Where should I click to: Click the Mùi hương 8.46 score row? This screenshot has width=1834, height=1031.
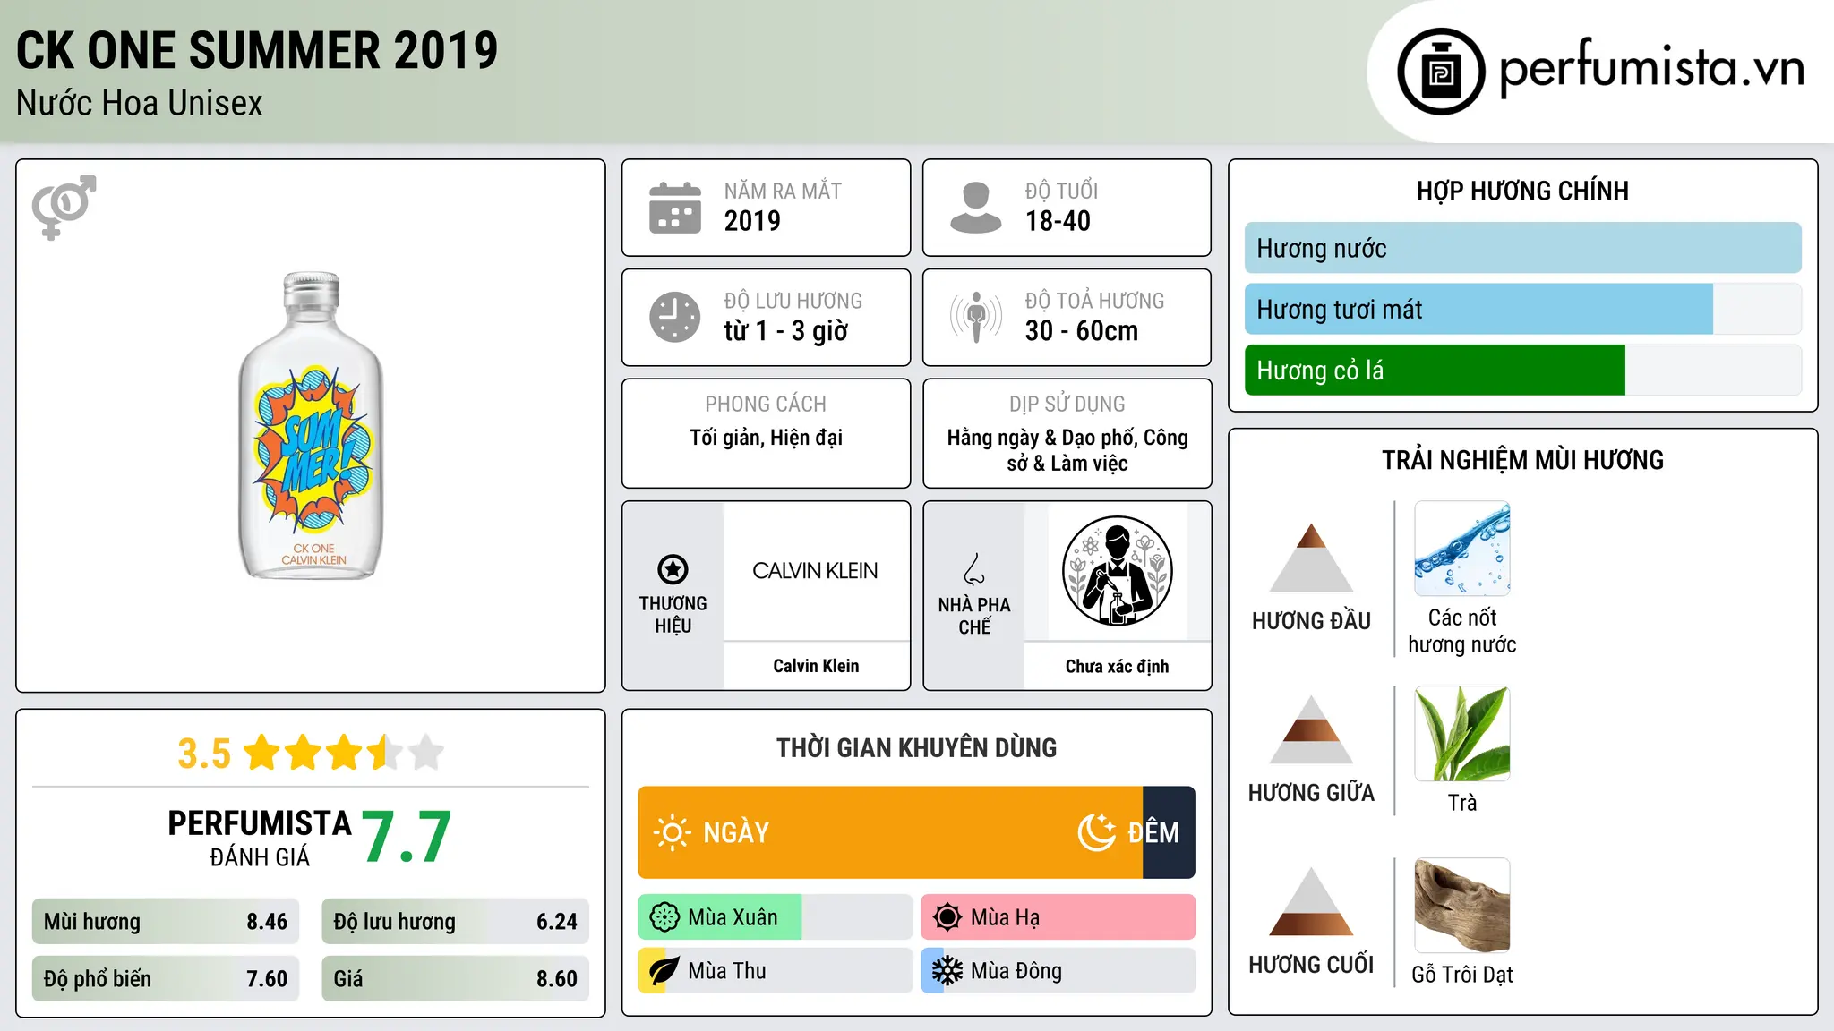166,922
